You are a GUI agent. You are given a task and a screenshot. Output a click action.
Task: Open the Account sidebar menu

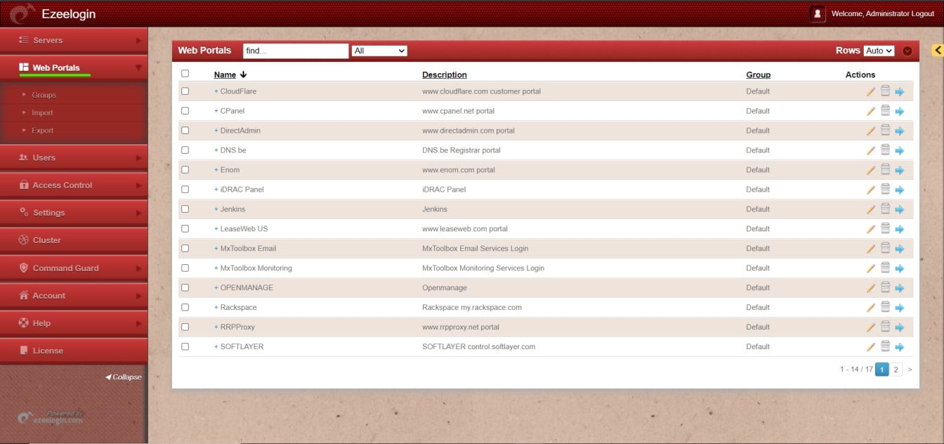[74, 296]
